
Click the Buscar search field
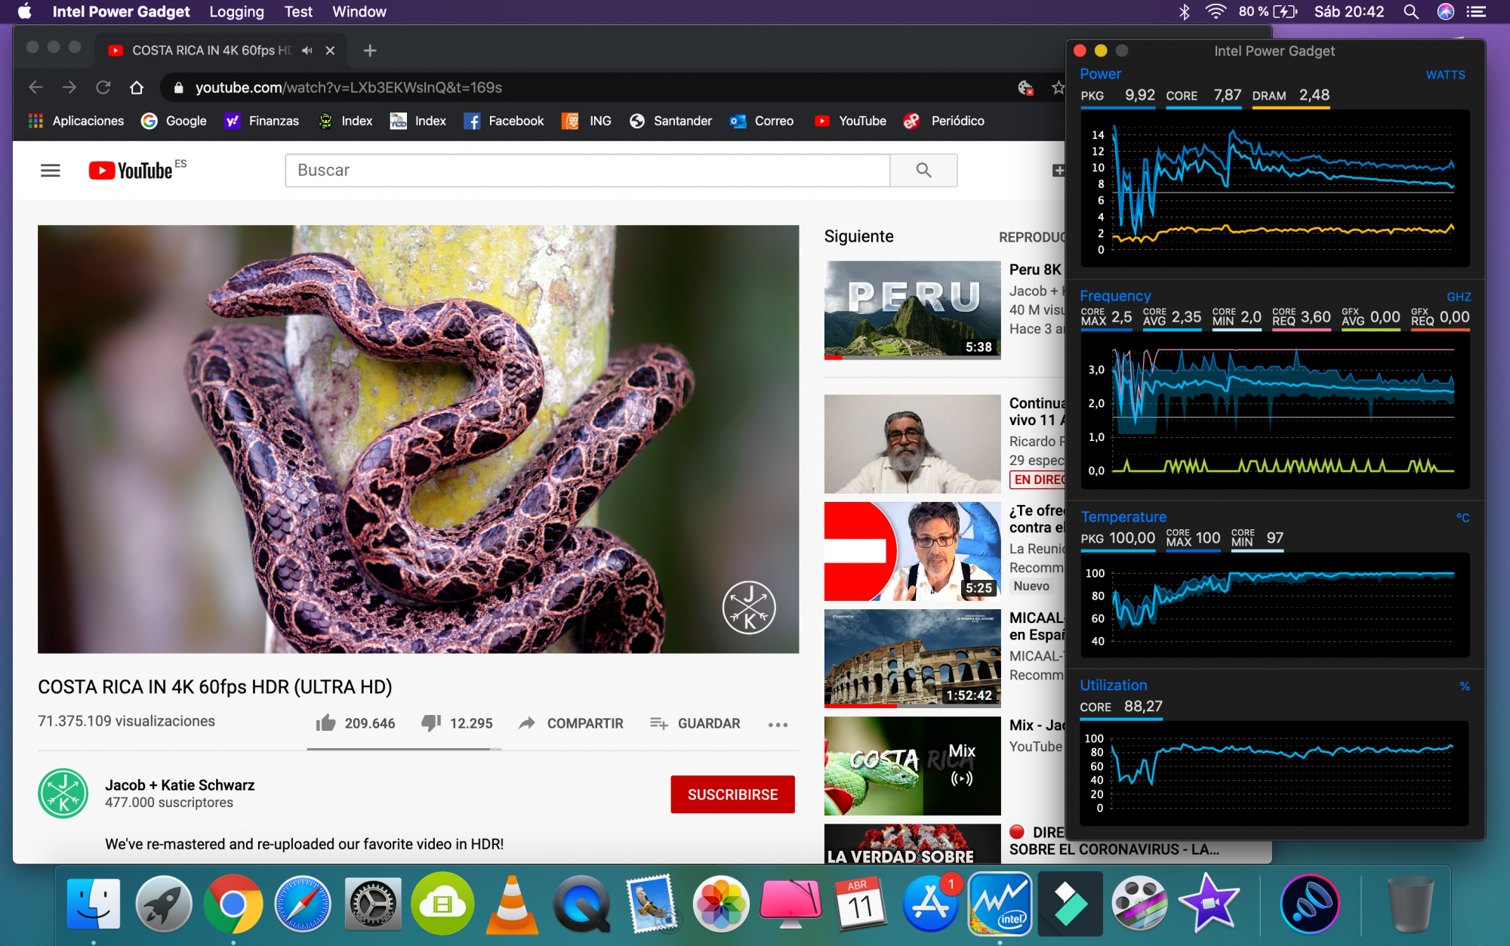tap(587, 171)
